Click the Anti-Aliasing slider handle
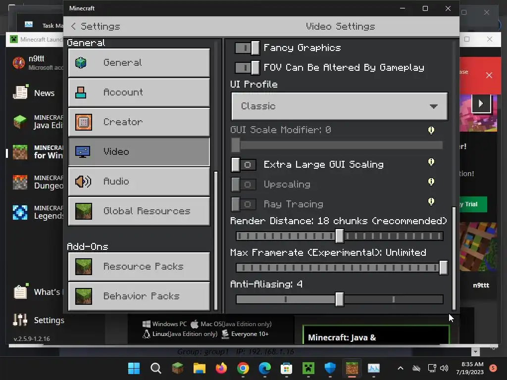 tap(340, 299)
